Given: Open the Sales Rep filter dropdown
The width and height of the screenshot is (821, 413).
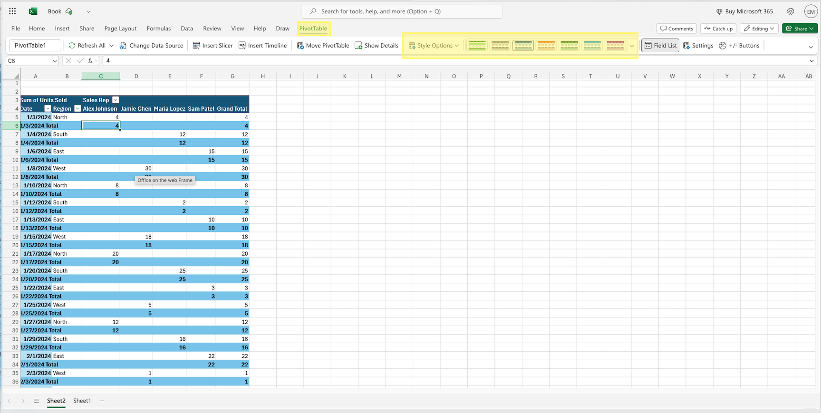Looking at the screenshot, I should pyautogui.click(x=116, y=100).
